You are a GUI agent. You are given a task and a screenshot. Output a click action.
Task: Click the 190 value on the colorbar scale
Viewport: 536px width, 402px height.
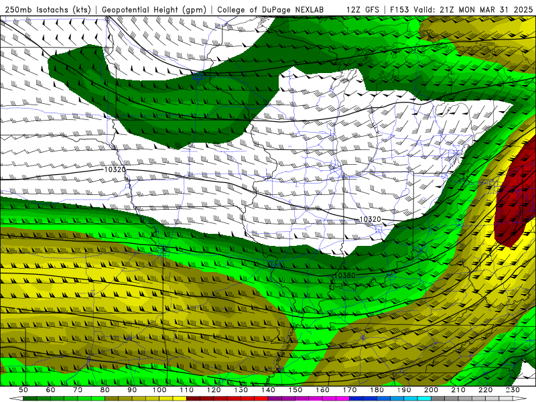pyautogui.click(x=404, y=390)
